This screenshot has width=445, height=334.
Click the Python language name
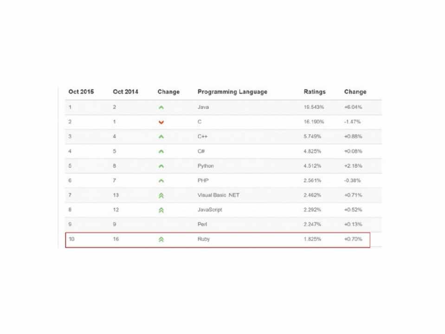pyautogui.click(x=206, y=166)
